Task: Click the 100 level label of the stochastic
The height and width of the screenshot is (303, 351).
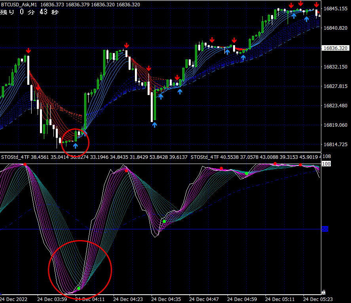Action: (326, 164)
